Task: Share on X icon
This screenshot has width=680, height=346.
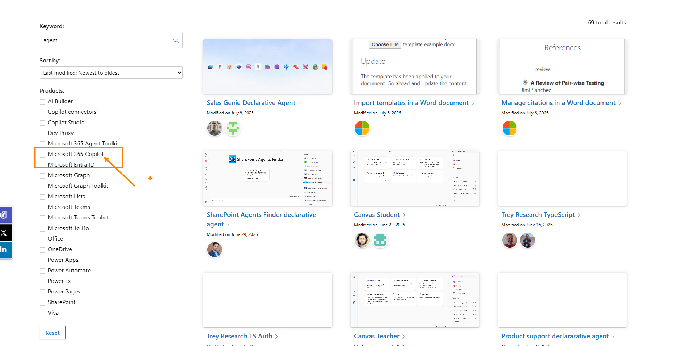Action: 5,233
